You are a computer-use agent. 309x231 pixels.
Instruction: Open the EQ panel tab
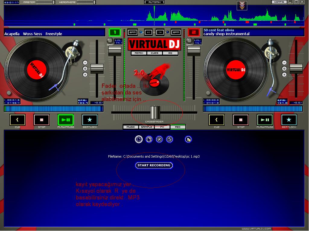point(170,53)
